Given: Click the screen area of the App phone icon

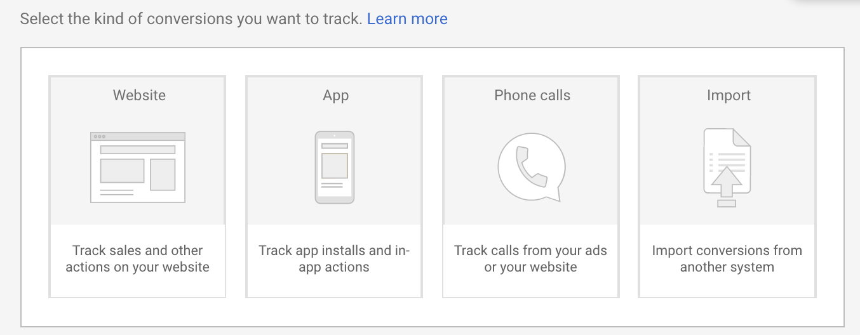Looking at the screenshot, I should (x=335, y=164).
